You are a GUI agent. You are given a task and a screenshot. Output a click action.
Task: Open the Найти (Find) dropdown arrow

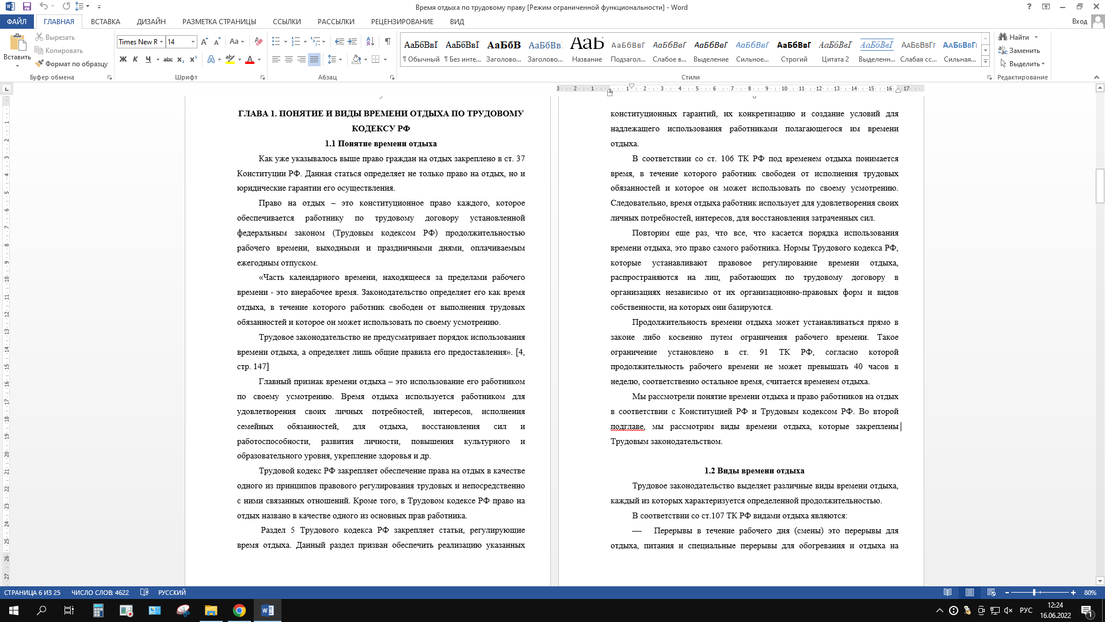pos(1036,37)
